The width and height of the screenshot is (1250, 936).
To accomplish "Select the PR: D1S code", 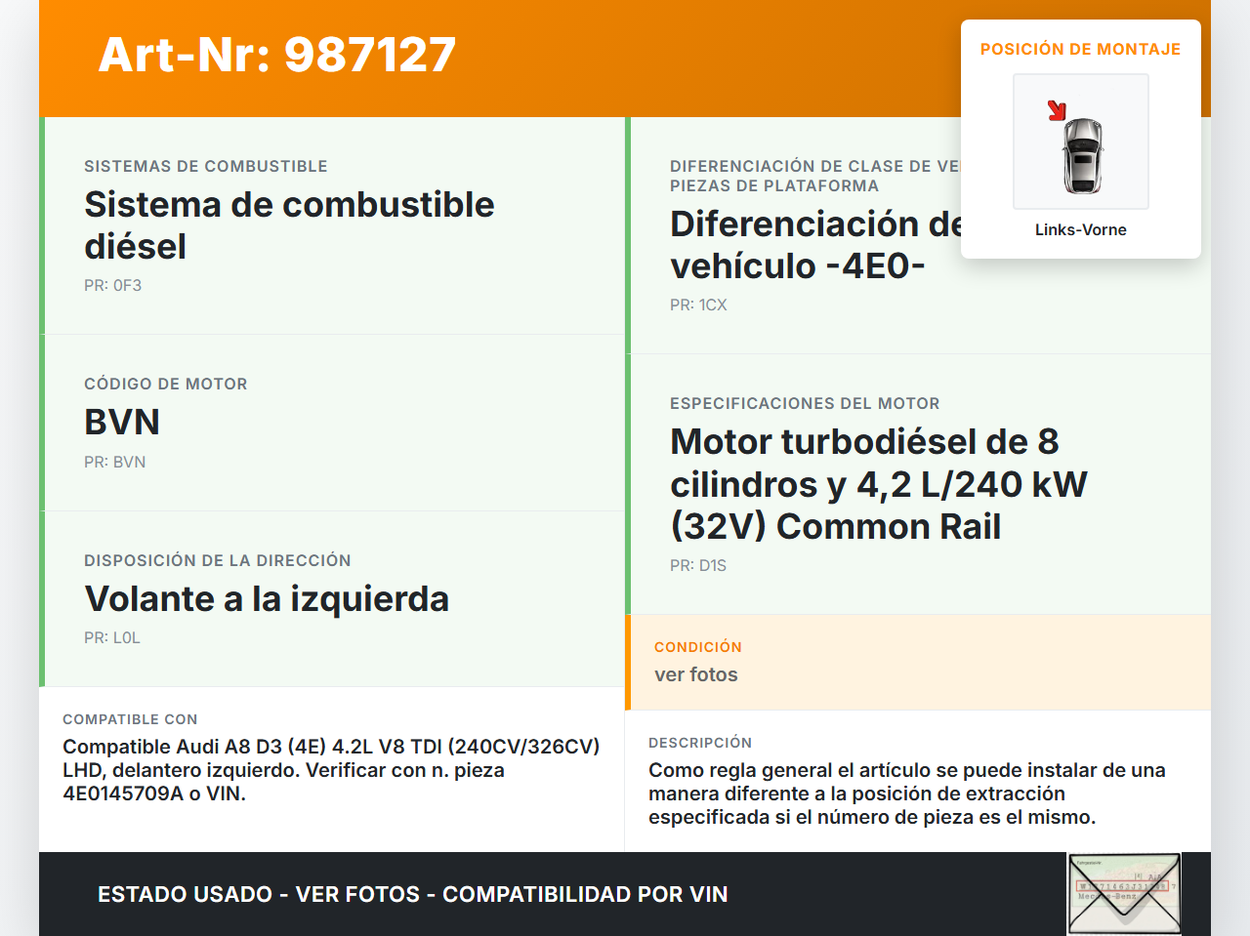I will coord(698,565).
